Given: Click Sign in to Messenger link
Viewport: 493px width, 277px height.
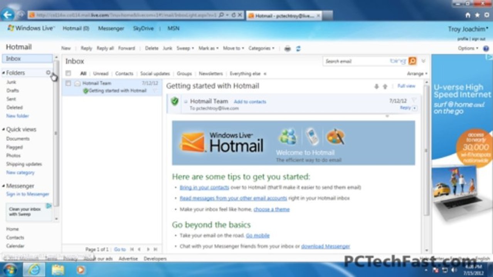Looking at the screenshot, I should [x=27, y=194].
